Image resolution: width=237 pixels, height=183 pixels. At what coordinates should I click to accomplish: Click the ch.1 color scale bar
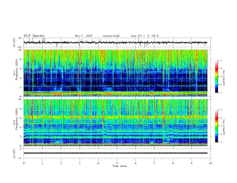pos(217,77)
